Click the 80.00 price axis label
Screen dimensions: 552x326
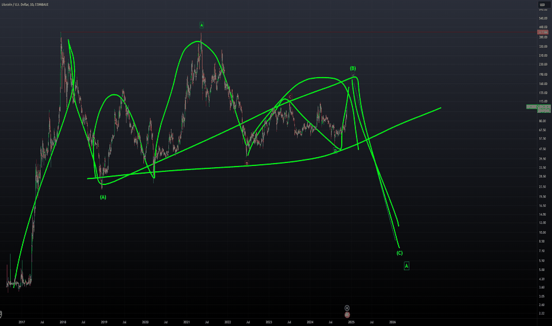tap(542, 122)
